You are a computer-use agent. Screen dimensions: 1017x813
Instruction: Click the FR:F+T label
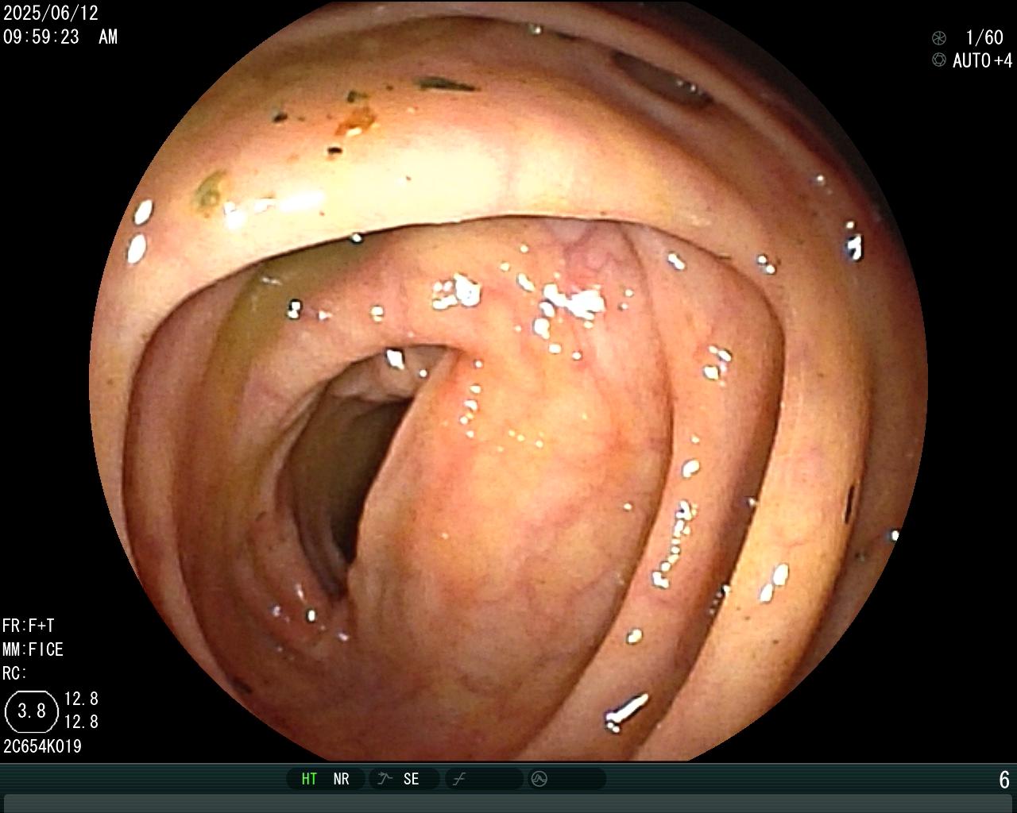[x=29, y=626]
